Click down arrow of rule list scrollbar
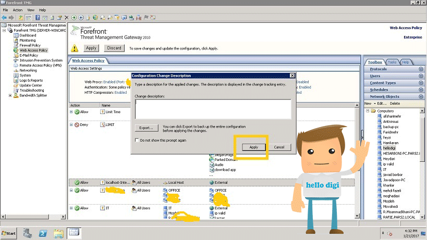The height and width of the screenshot is (240, 427). tap(357, 216)
